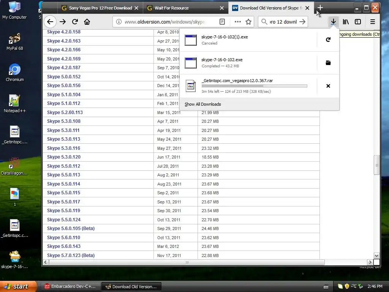Click the vegaspro rar download progress bar
The image size is (389, 292).
pos(254,86)
